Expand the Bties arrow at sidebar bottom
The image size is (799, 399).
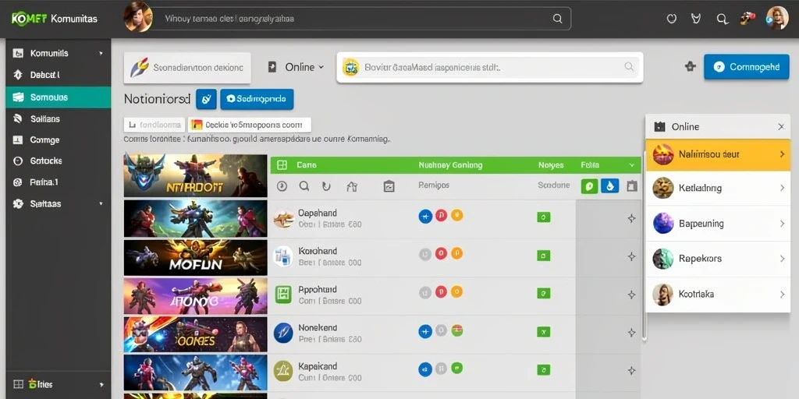click(x=101, y=385)
